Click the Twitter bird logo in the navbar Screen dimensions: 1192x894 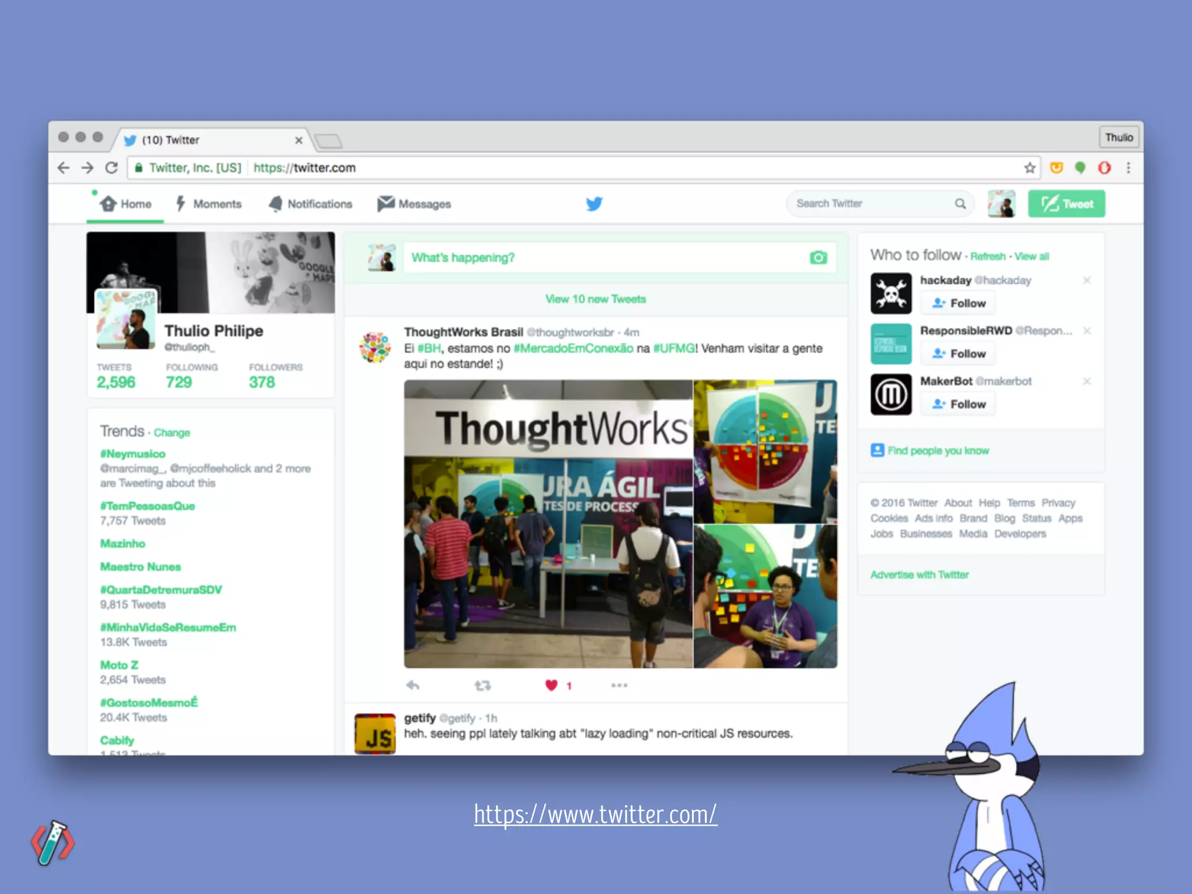coord(594,204)
